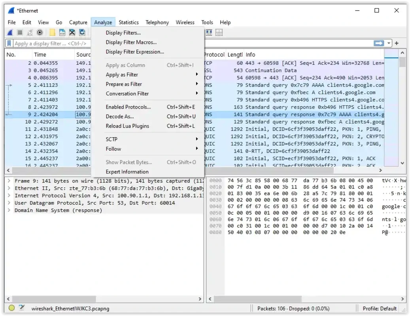
Task: Open the display filter bookmark icon
Action: (9, 43)
